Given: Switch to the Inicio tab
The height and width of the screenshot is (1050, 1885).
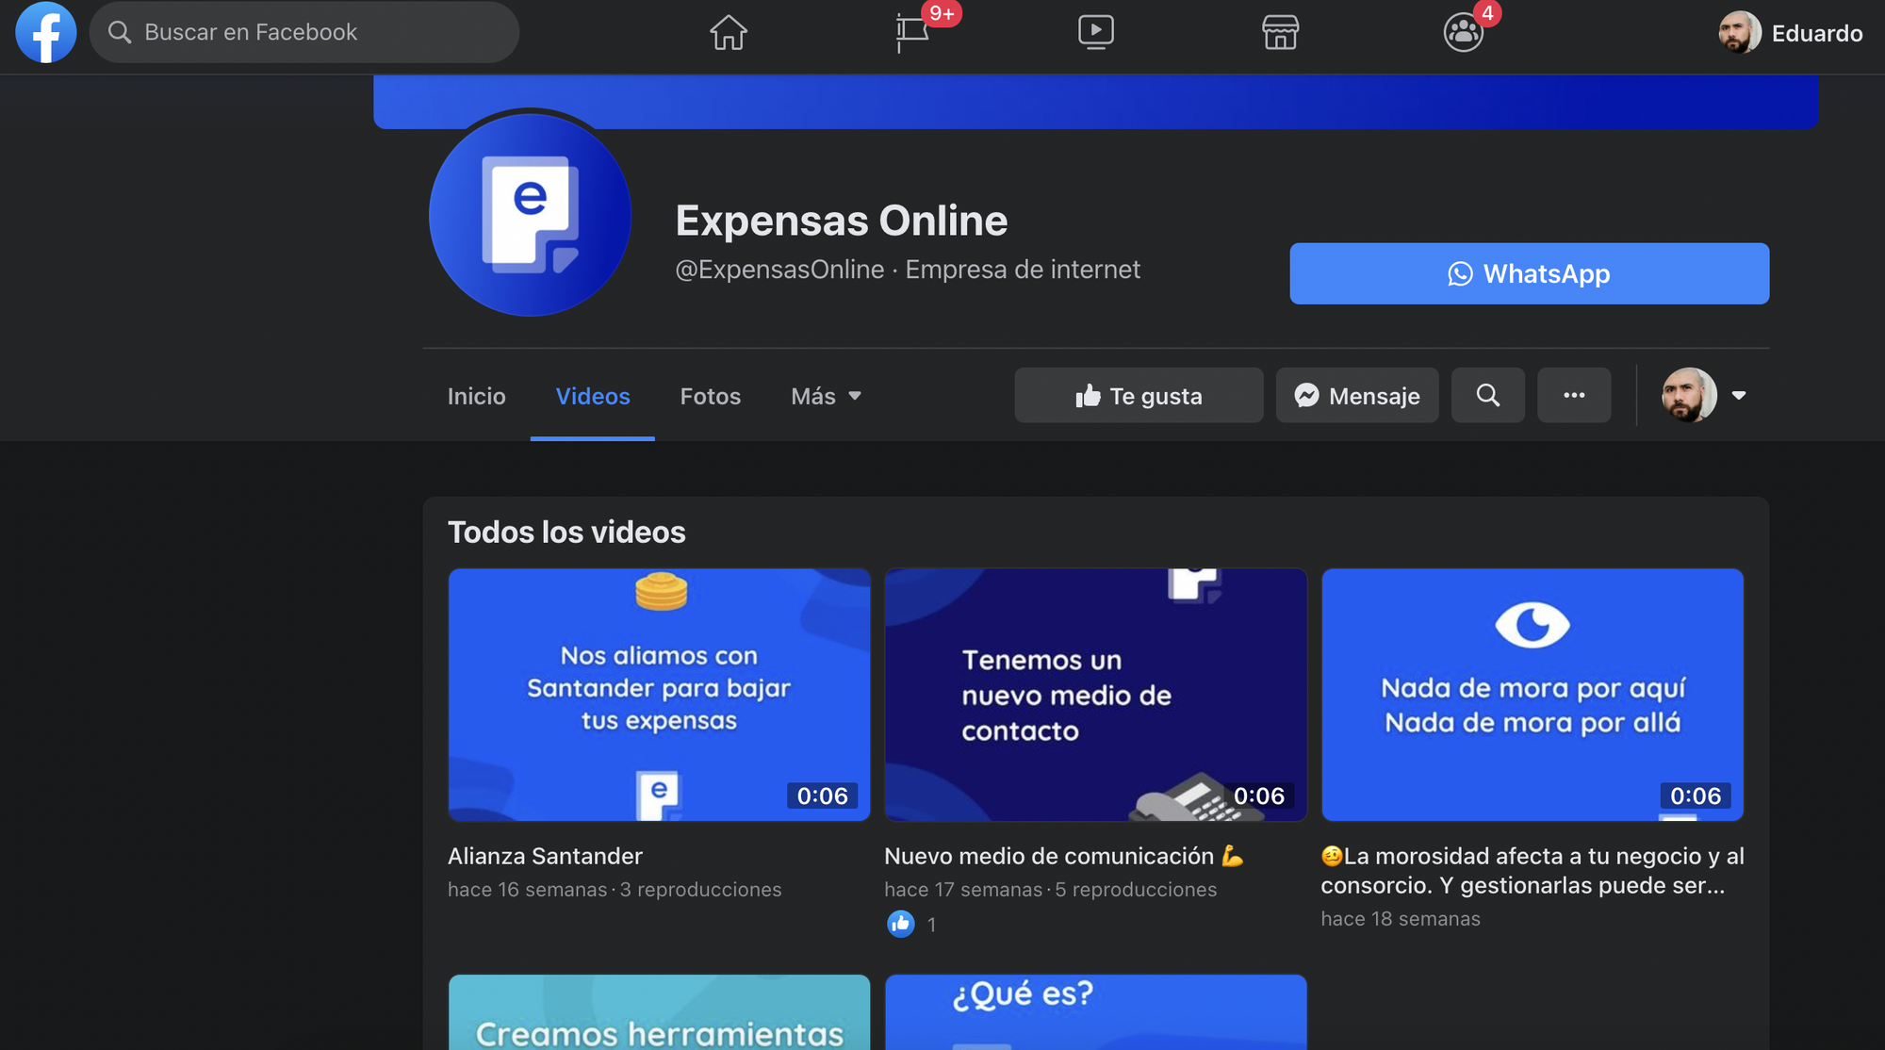Looking at the screenshot, I should [476, 396].
